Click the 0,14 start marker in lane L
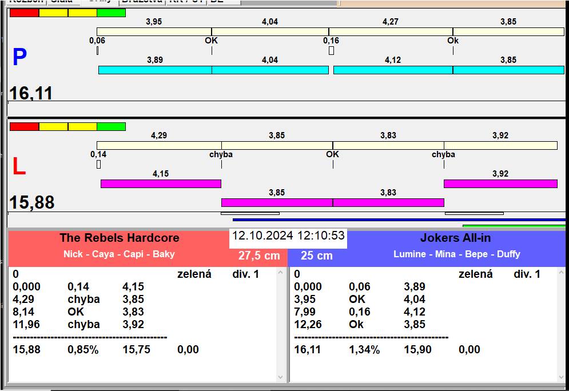The image size is (569, 391). click(x=99, y=164)
